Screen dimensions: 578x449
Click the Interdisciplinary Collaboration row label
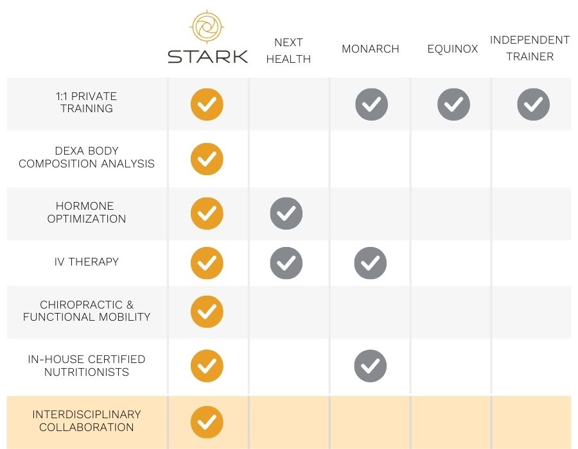click(x=87, y=421)
